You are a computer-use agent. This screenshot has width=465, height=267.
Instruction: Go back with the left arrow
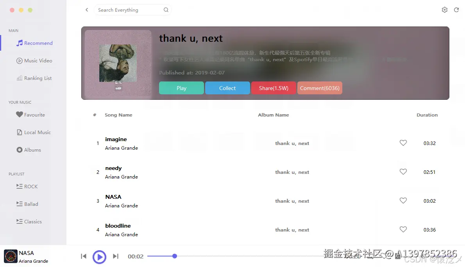tap(87, 10)
